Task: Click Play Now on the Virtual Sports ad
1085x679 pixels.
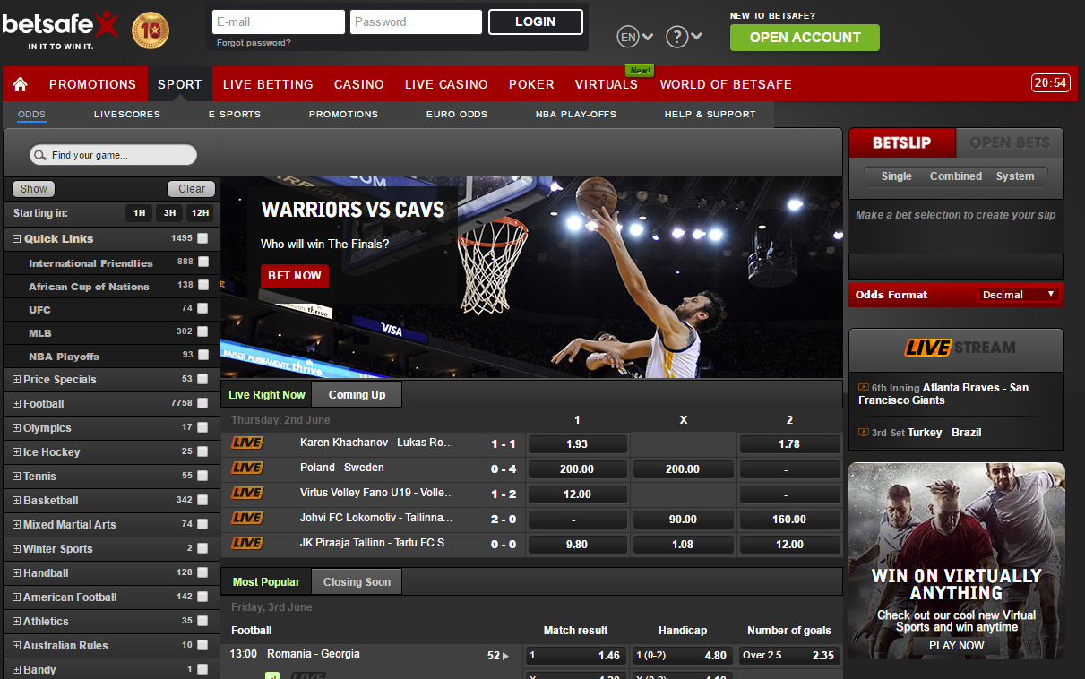Action: tap(956, 645)
